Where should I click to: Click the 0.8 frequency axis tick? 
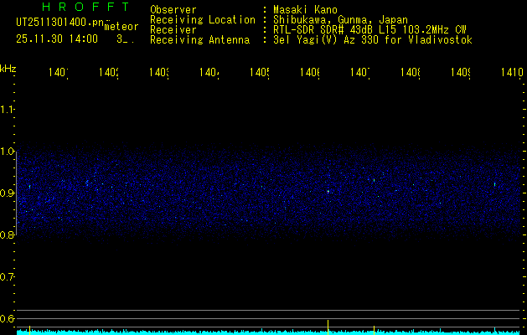click(8, 235)
